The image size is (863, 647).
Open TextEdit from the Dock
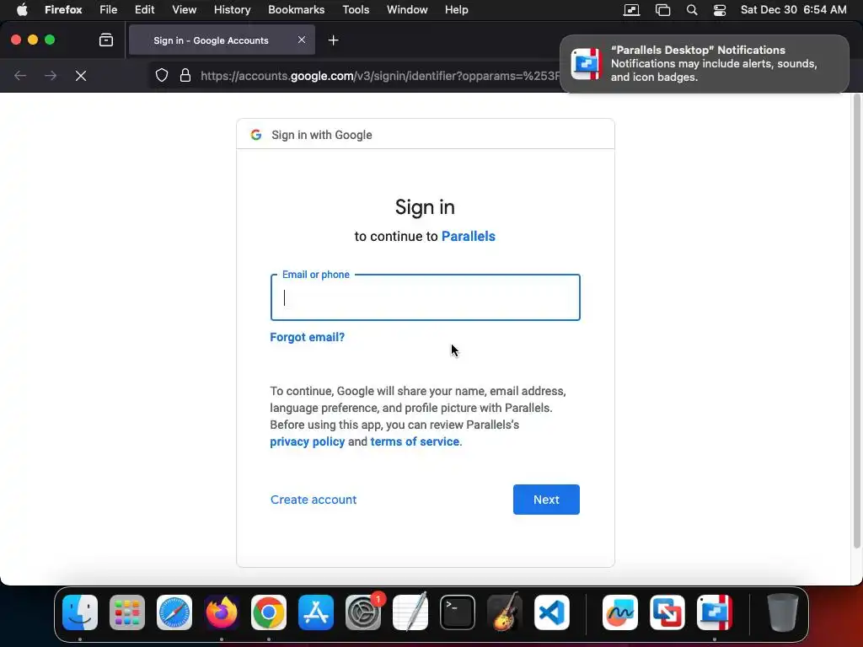[x=410, y=612]
